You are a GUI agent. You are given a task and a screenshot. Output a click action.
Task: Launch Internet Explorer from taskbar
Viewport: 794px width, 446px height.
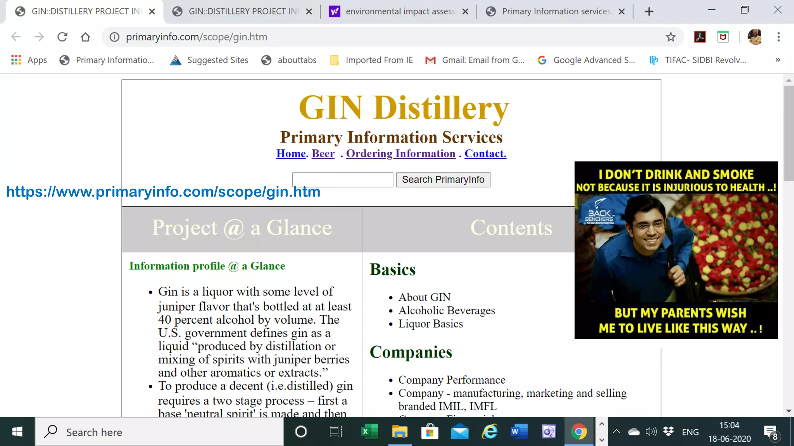(490, 432)
